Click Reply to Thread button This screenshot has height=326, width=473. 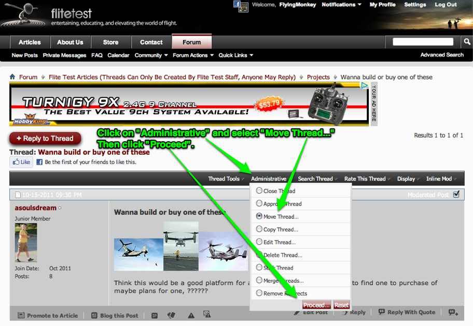point(45,139)
